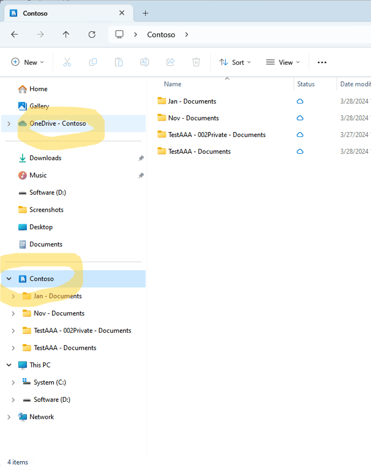Collapse the This PC node

pos(9,365)
